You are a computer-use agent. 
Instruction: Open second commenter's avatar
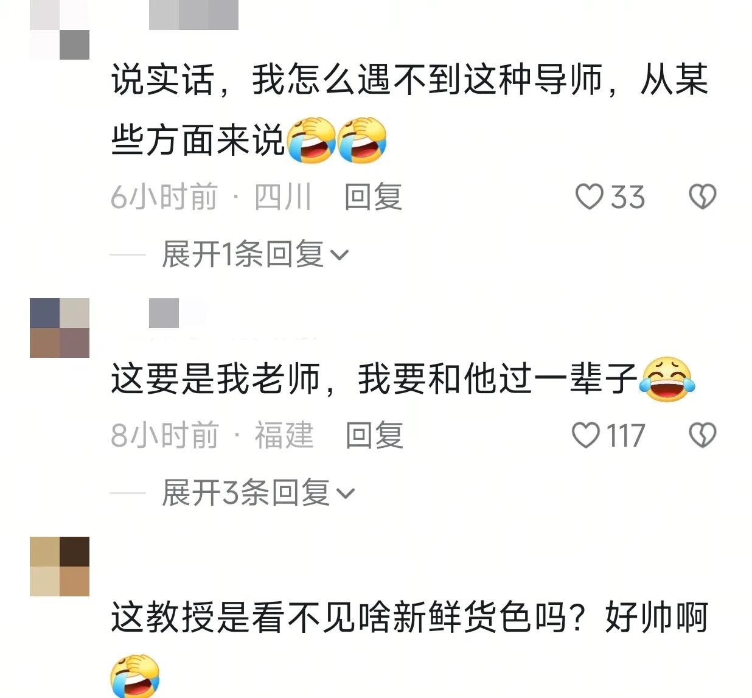60,328
